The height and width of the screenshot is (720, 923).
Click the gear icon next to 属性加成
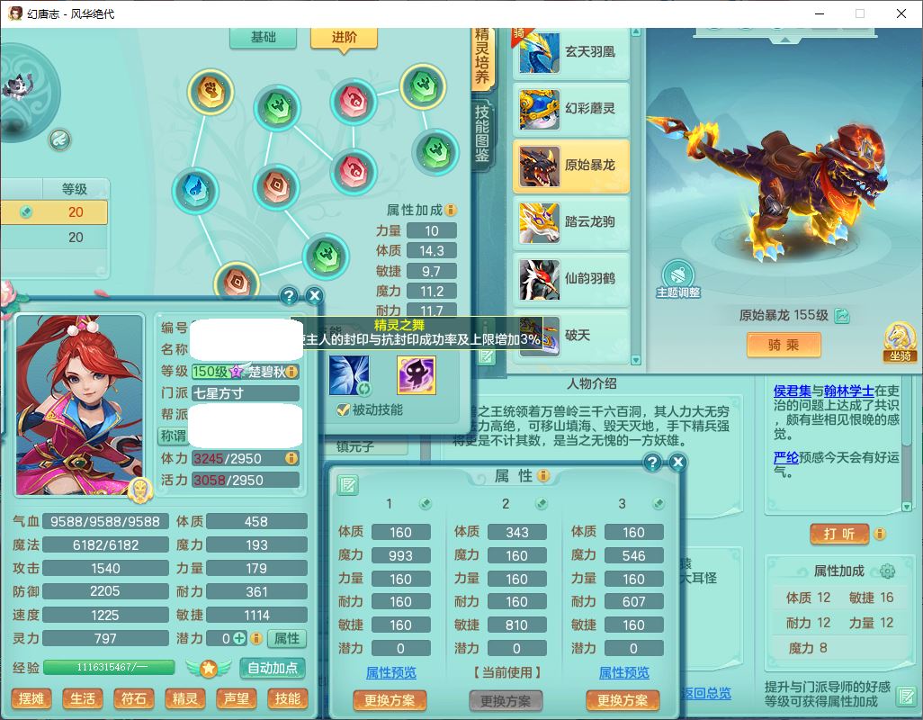coord(887,571)
